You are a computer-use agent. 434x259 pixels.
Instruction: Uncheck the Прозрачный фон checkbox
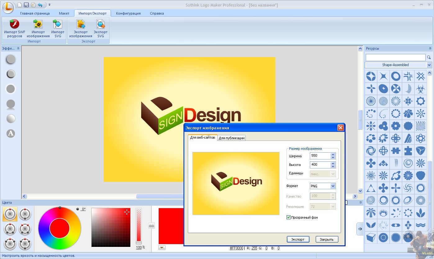tap(288, 217)
